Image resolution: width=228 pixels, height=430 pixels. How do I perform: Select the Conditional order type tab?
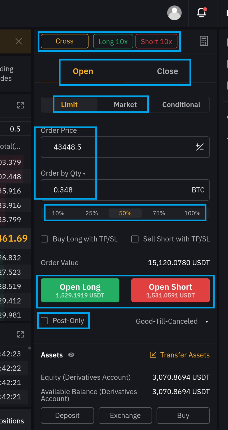(181, 105)
